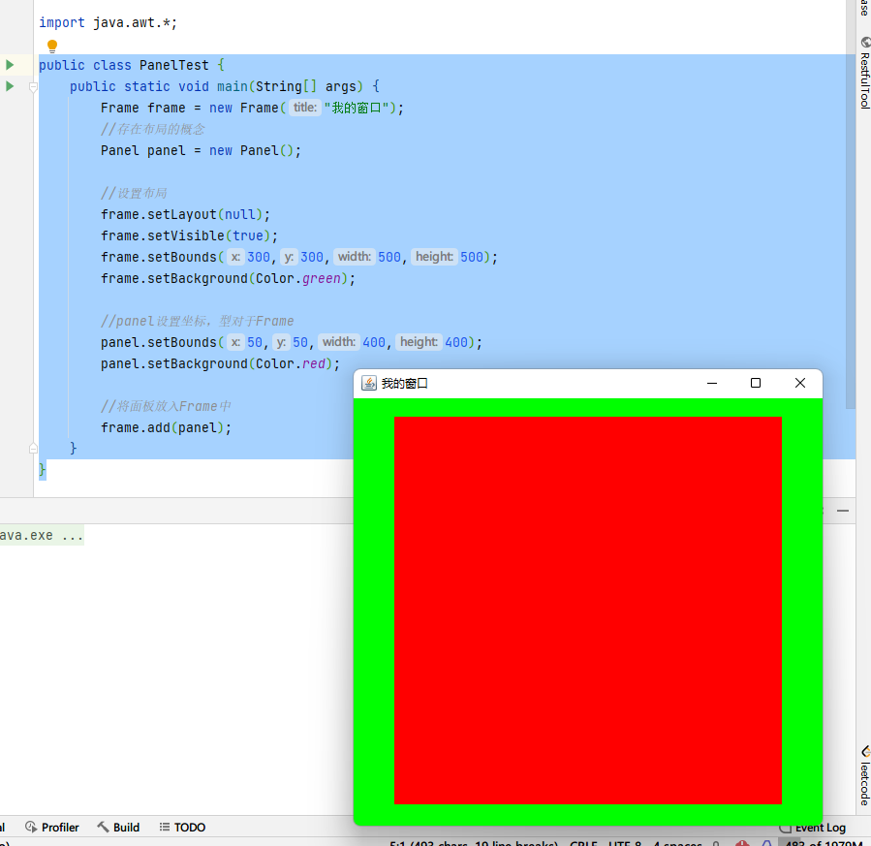Image resolution: width=871 pixels, height=846 pixels.
Task: Collapse the main method fold marker
Action: pyautogui.click(x=33, y=86)
